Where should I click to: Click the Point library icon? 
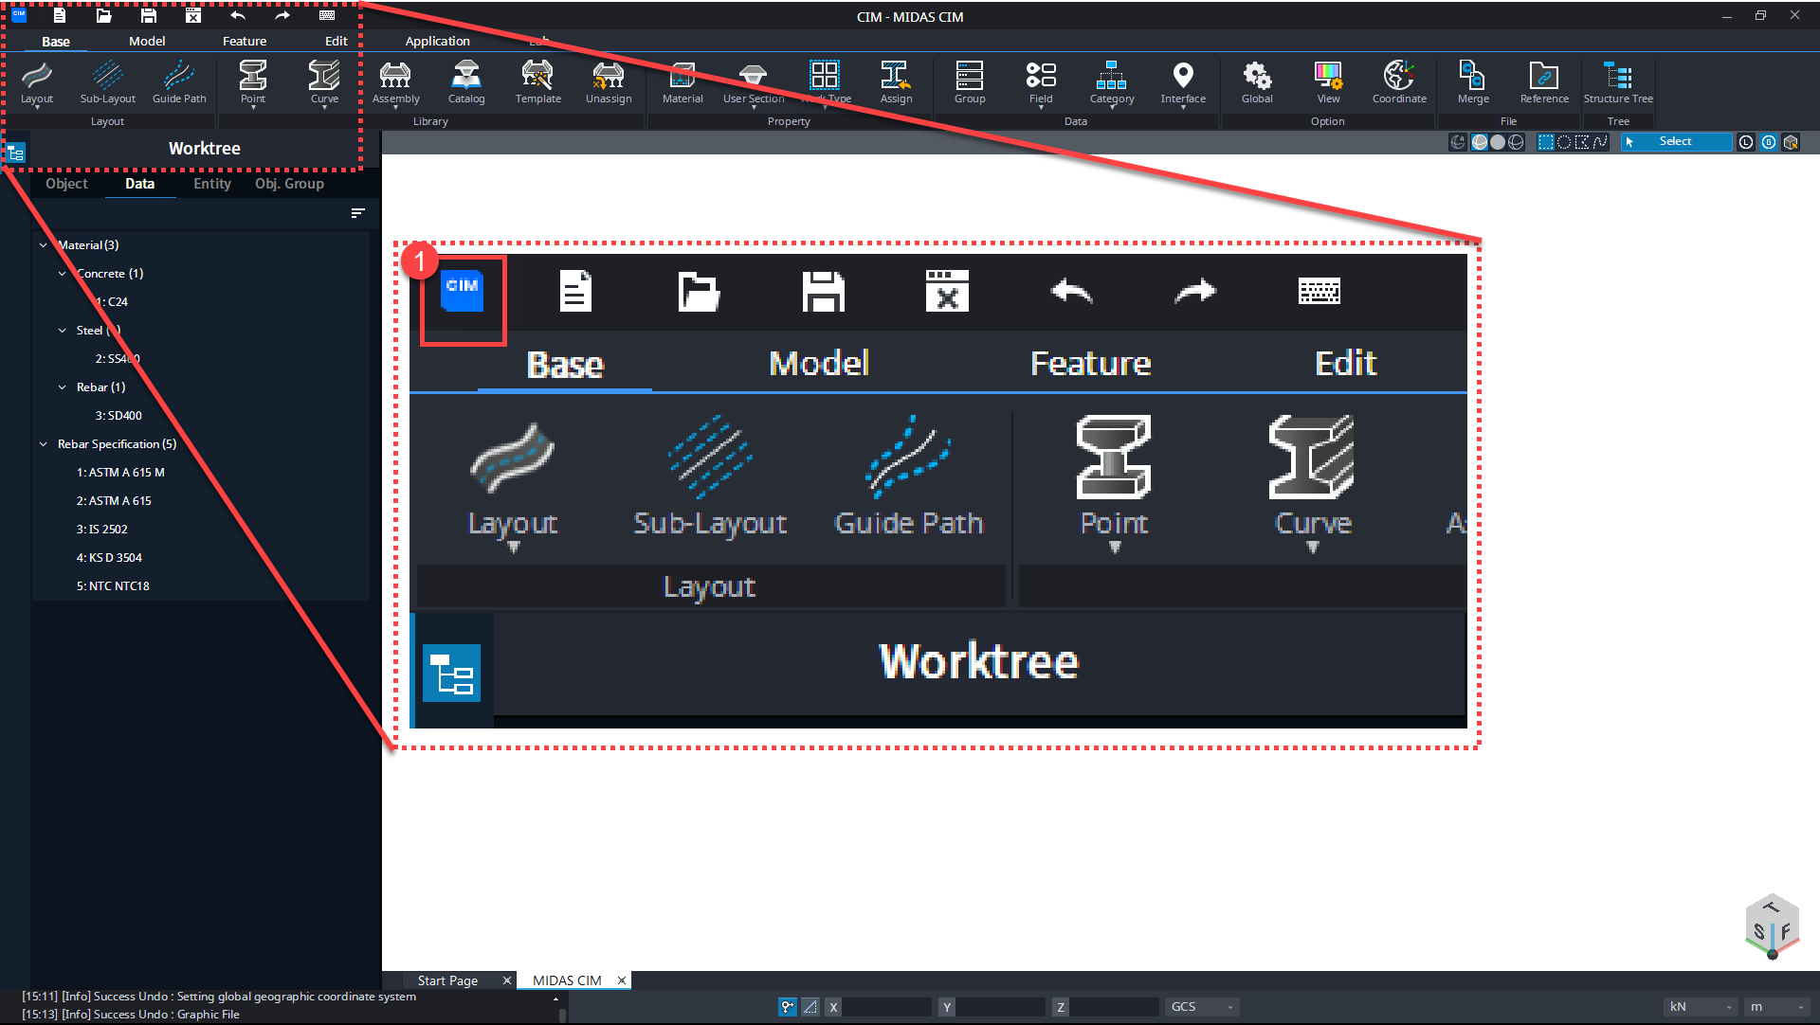pos(253,75)
